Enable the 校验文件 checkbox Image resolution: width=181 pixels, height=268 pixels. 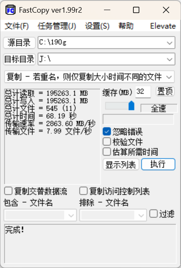click(x=107, y=142)
